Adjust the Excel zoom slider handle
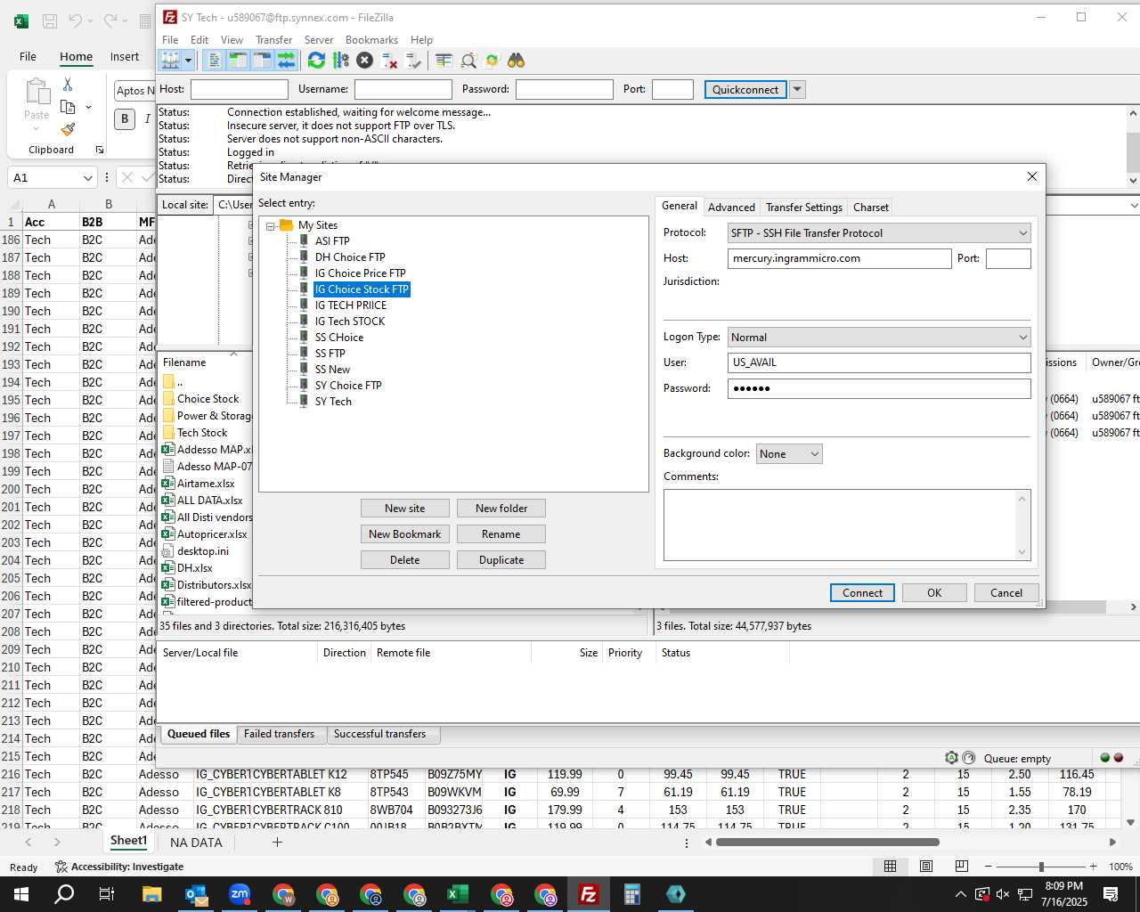1140x912 pixels. tap(1041, 867)
